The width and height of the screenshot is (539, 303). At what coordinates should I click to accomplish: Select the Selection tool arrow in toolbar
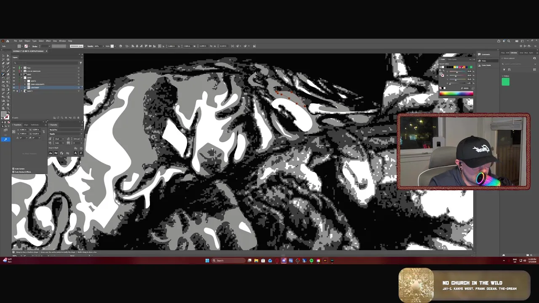coord(3,56)
